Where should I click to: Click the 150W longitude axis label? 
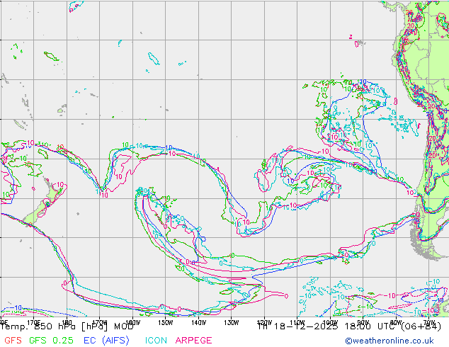point(166,323)
